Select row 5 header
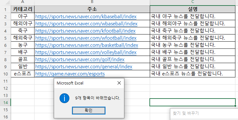238x120 pixels. tap(5, 38)
